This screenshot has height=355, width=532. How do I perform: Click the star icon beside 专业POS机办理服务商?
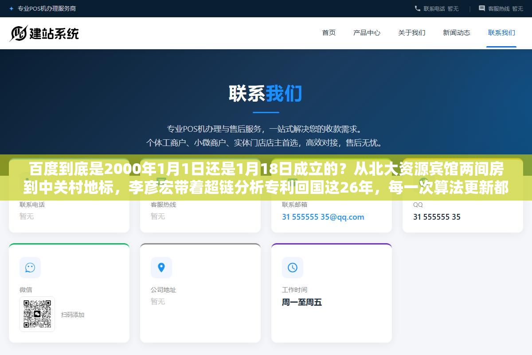[11, 8]
